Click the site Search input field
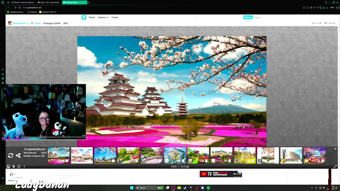This screenshot has height=191, width=340. point(215,17)
